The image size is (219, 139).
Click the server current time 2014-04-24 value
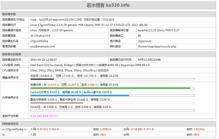[44, 59]
